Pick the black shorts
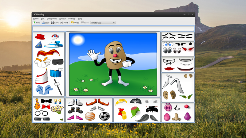The height and width of the screenshot is (138, 246). coord(58,62)
